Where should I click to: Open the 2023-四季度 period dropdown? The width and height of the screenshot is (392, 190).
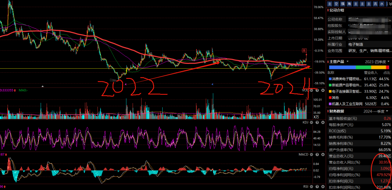coord(378,62)
